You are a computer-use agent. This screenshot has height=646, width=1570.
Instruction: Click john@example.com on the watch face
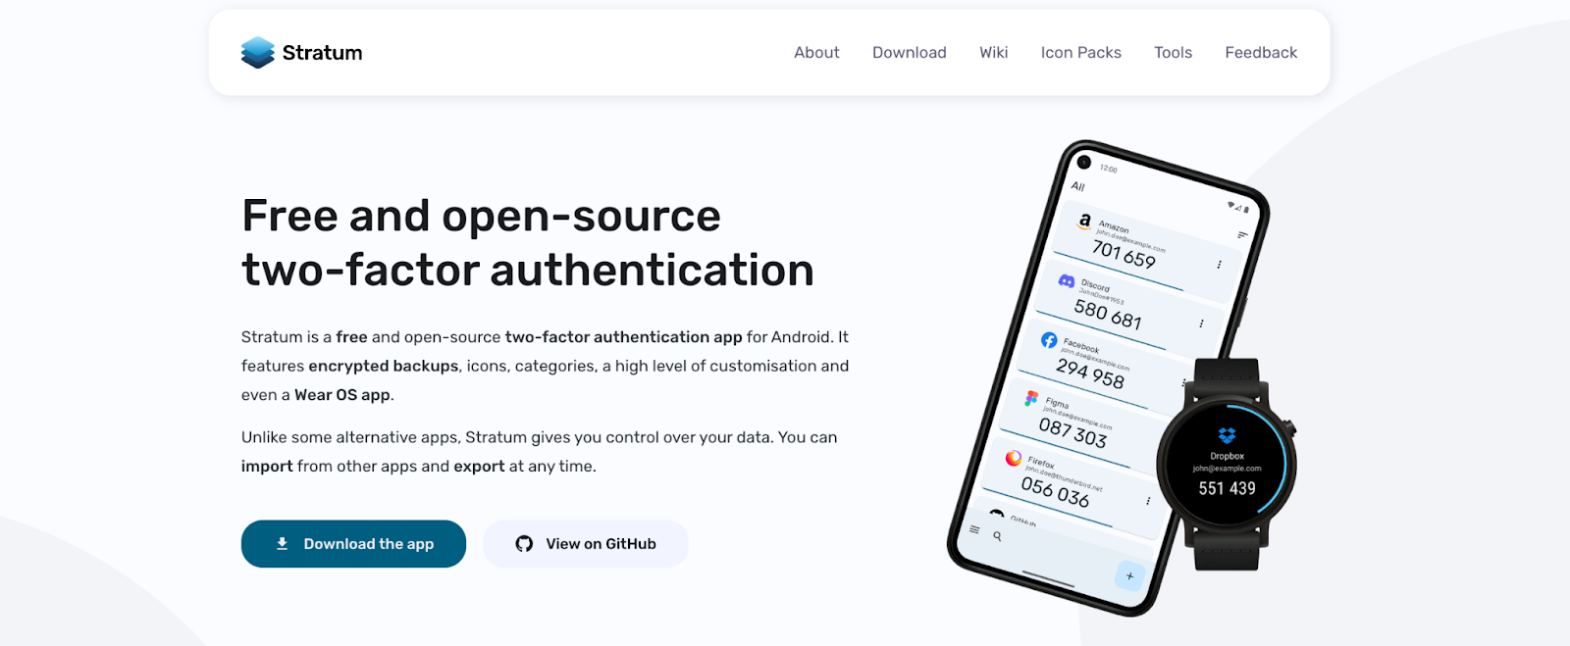pyautogui.click(x=1227, y=469)
